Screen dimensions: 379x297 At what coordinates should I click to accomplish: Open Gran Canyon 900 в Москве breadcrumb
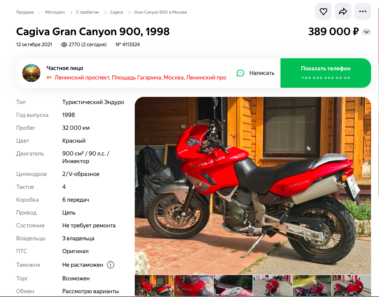(160, 12)
